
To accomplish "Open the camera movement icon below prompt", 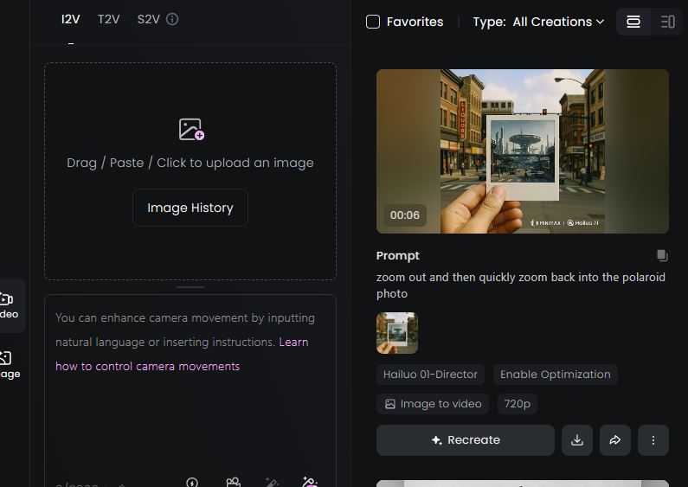I will 233,482.
